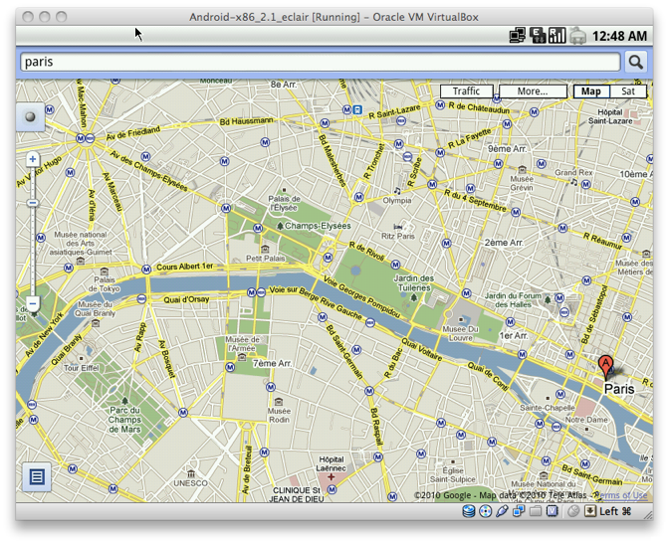Switch to the Sat satellite view tab
668x543 pixels.
click(628, 91)
